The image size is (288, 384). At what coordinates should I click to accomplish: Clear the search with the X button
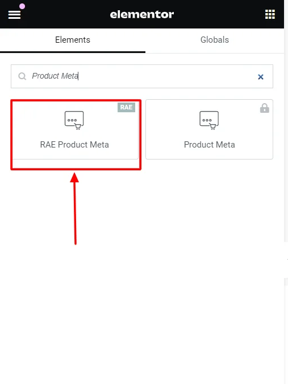click(x=261, y=77)
